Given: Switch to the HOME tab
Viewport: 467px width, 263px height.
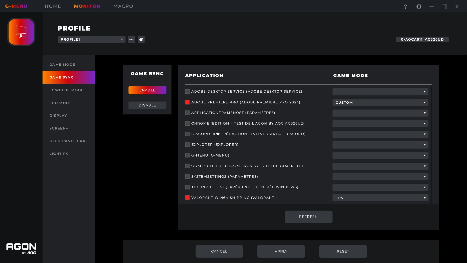Looking at the screenshot, I should pyautogui.click(x=53, y=6).
